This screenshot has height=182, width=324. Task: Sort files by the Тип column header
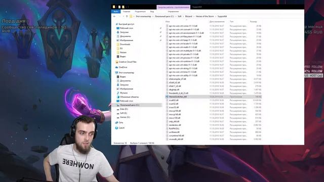pos(232,21)
